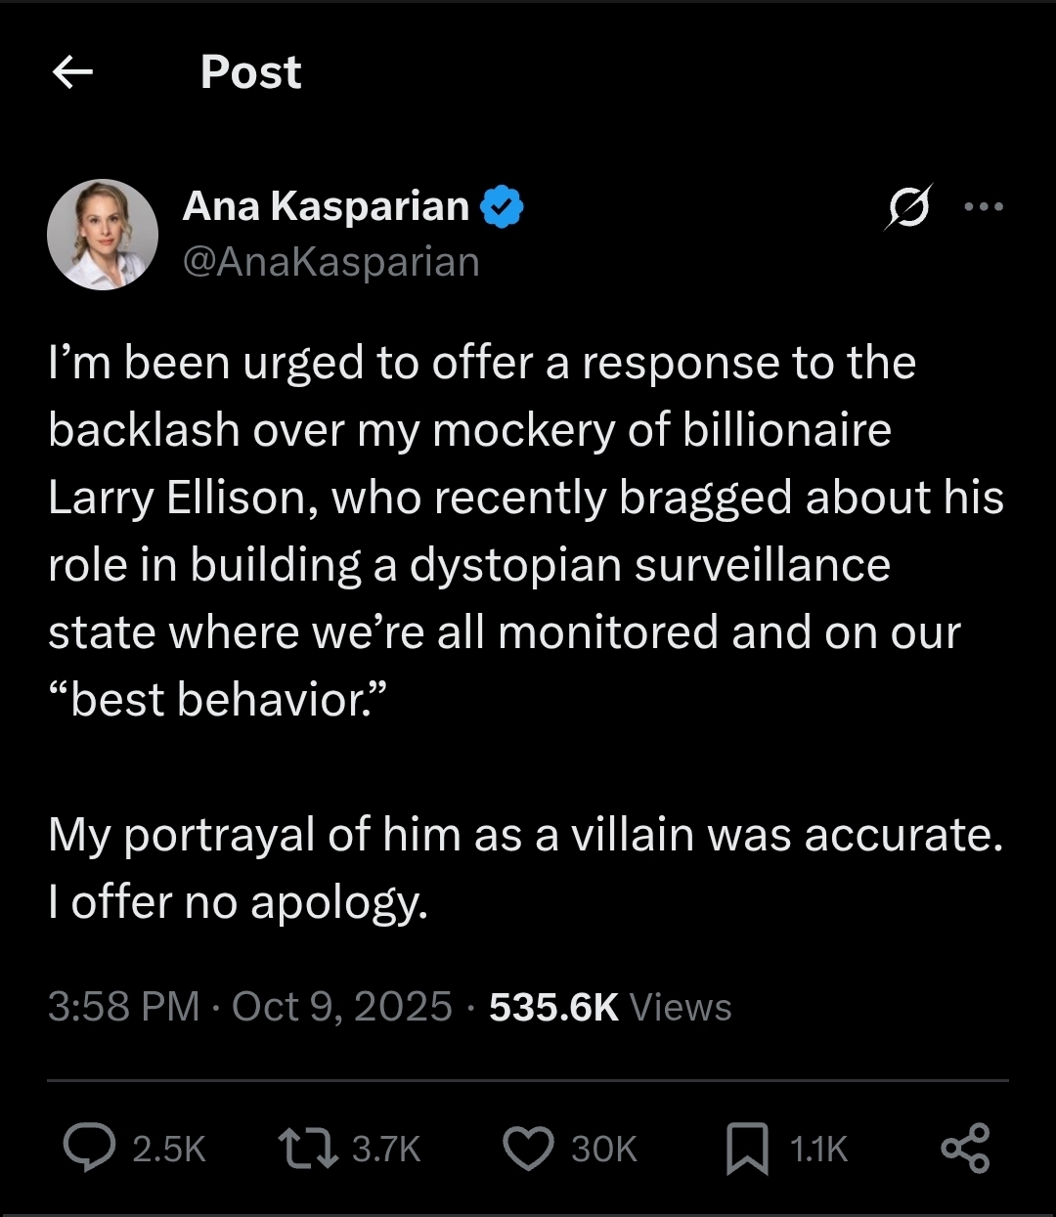The height and width of the screenshot is (1217, 1056).
Task: Open the three-dot more options menu
Action: coord(984,207)
